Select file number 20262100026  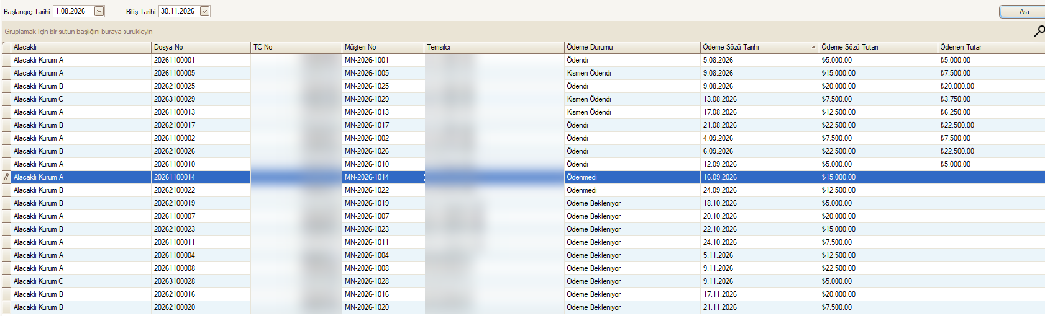[175, 151]
